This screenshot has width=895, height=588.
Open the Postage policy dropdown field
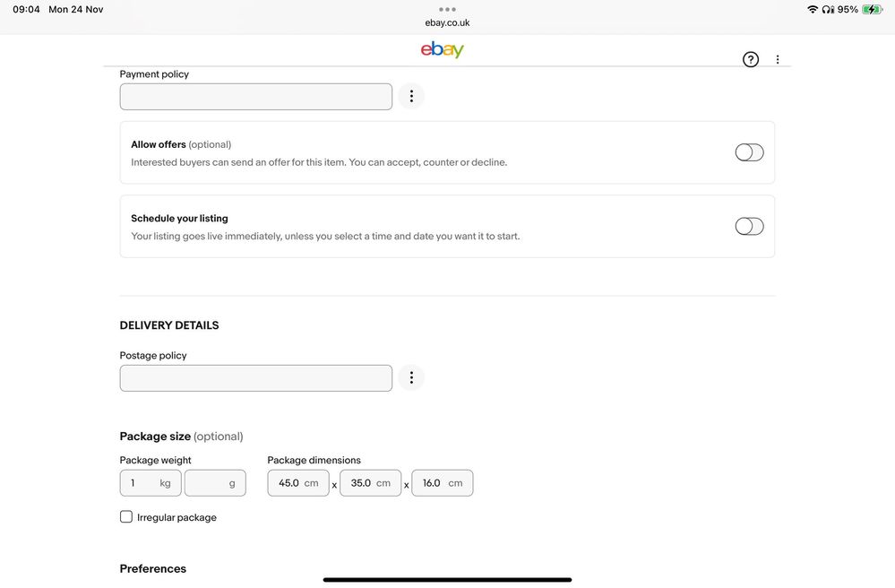[x=256, y=378]
